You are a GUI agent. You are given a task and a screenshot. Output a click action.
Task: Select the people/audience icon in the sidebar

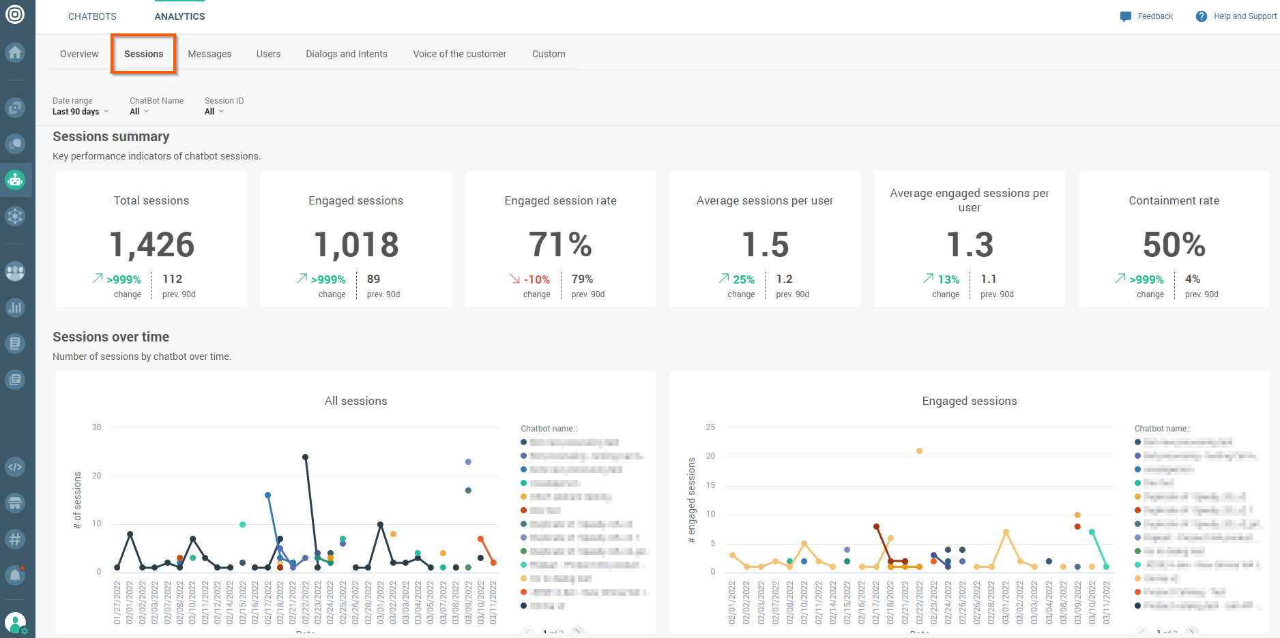tap(15, 271)
